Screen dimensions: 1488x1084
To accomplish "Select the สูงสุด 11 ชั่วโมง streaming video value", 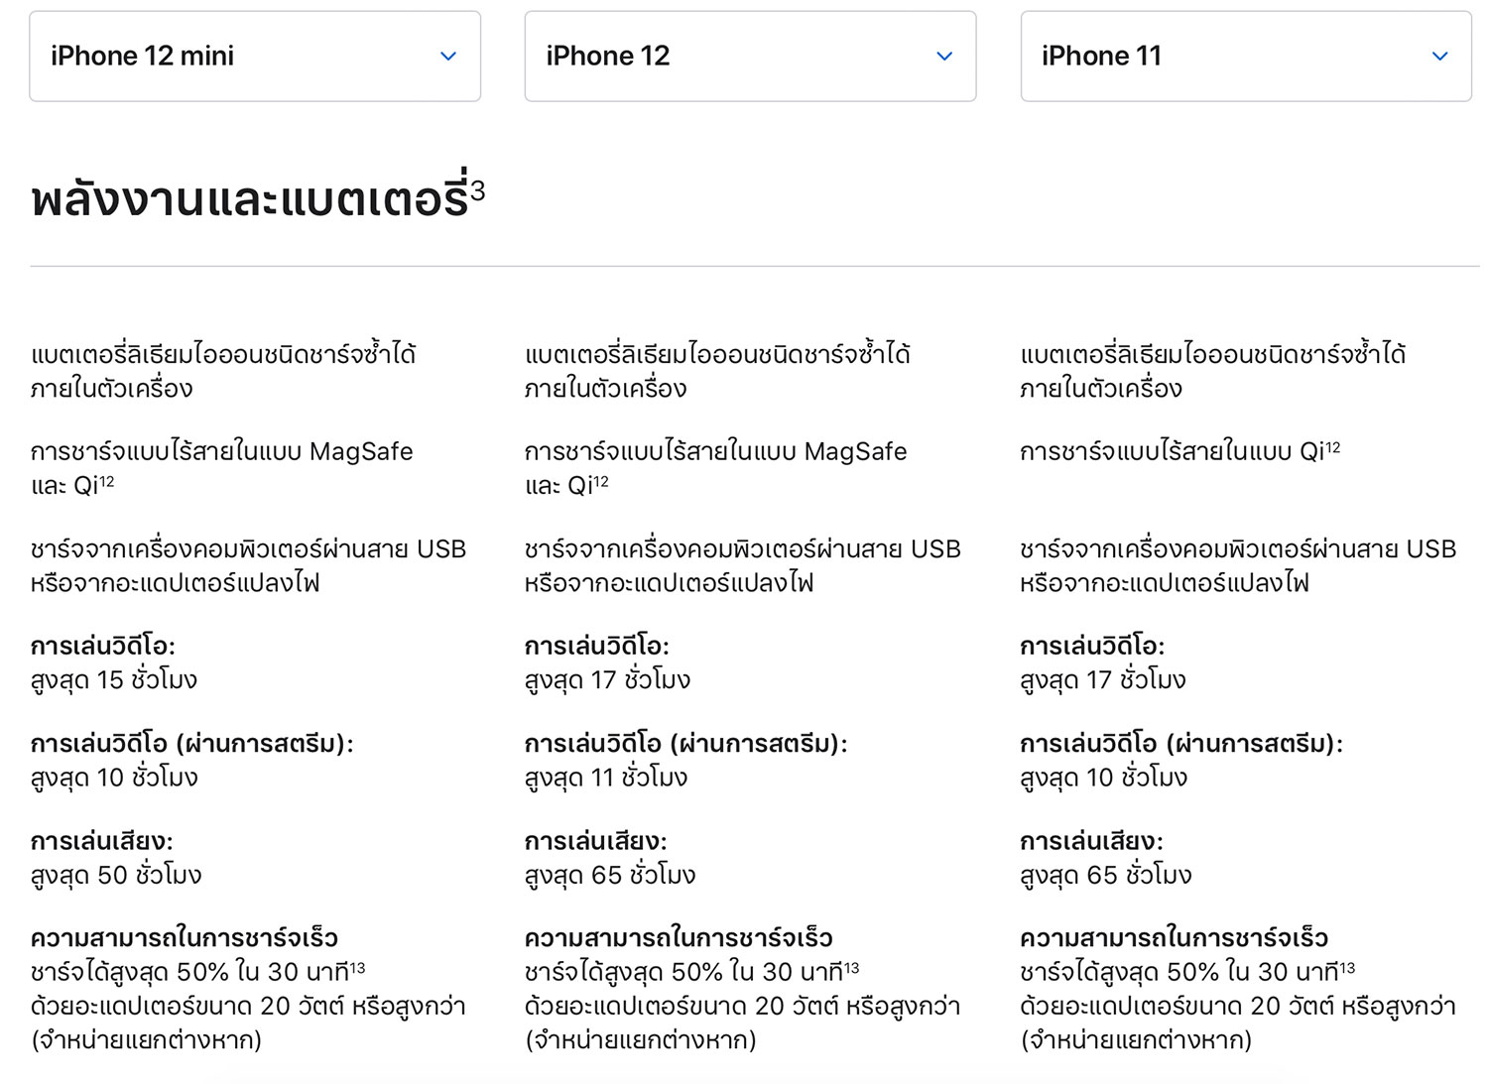I will (606, 778).
